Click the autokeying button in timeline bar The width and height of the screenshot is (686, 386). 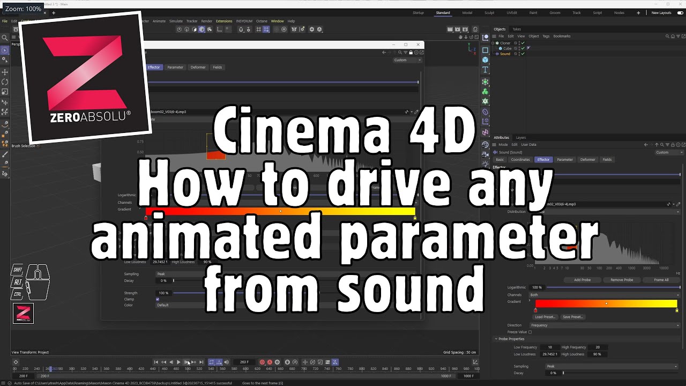(270, 362)
